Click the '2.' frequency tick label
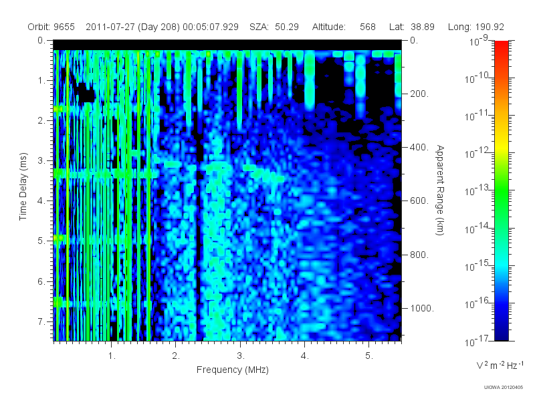The width and height of the screenshot is (535, 401). click(176, 356)
